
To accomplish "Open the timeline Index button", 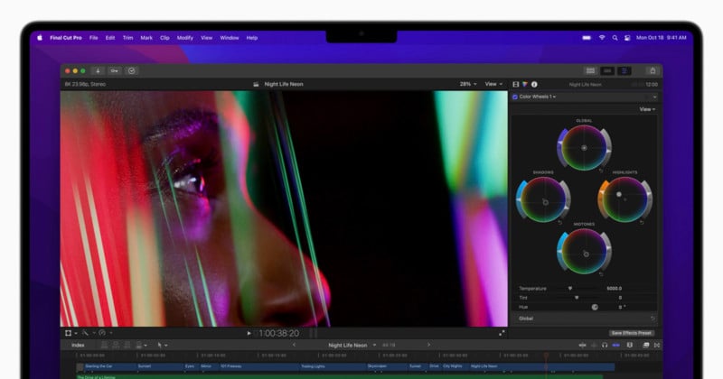I will (78, 345).
